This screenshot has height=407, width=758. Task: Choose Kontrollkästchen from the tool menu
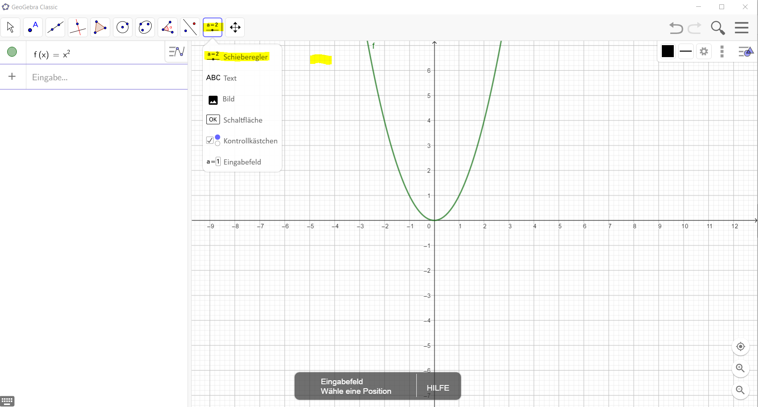click(242, 141)
